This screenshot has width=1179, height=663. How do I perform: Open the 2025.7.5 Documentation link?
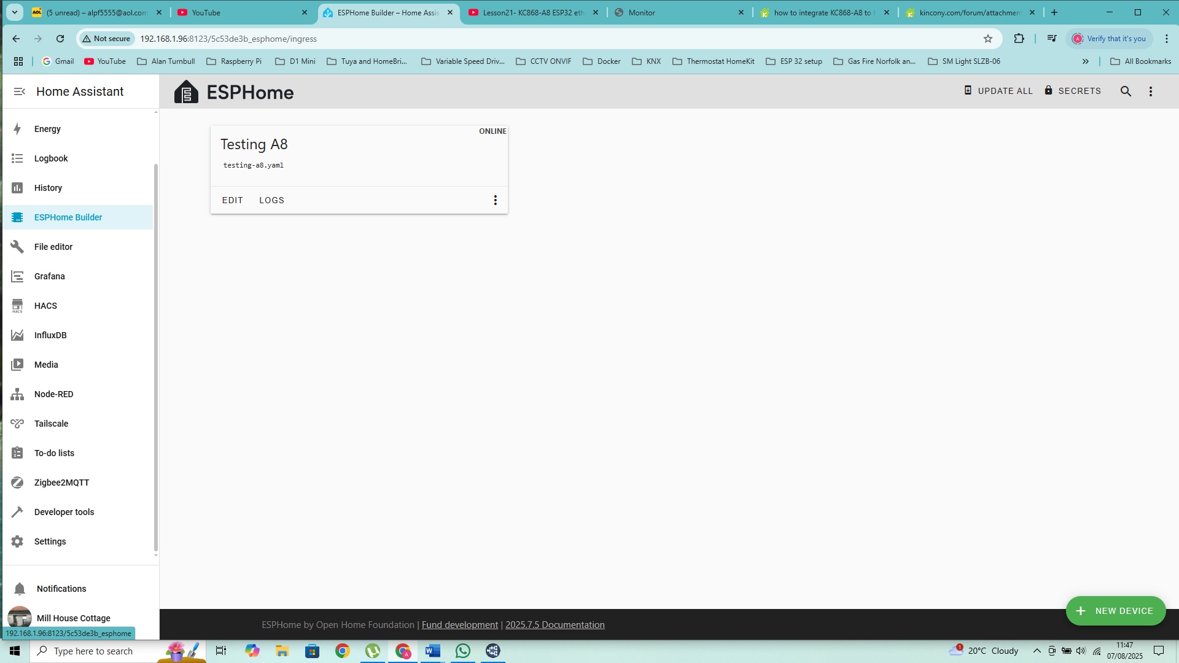[554, 625]
